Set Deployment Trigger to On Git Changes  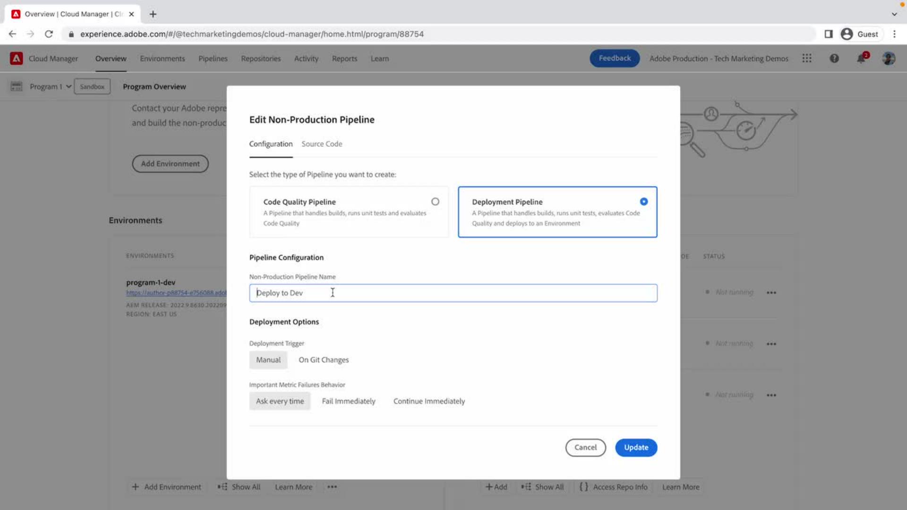click(323, 359)
